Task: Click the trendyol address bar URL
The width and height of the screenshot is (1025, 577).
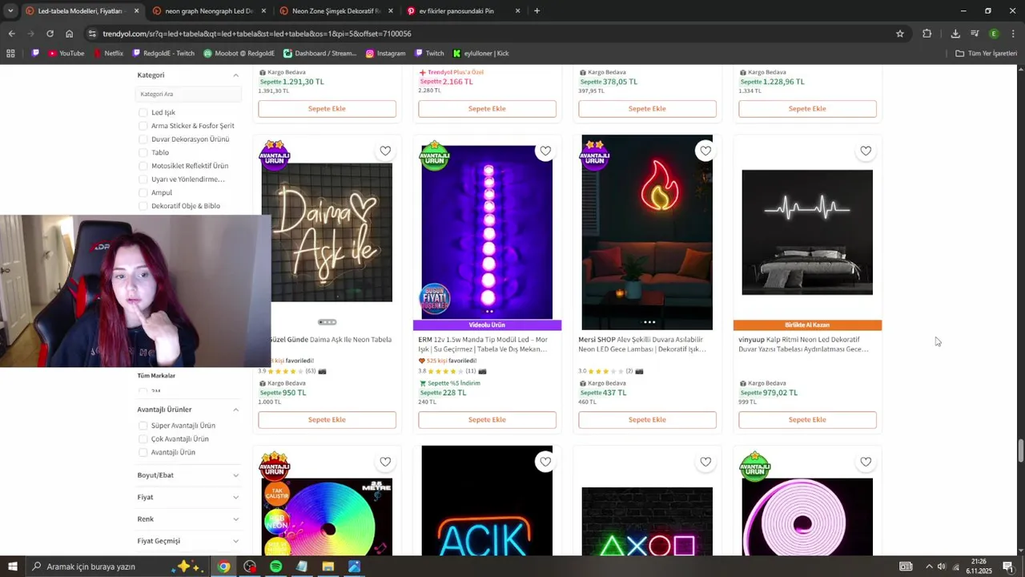Action: tap(257, 34)
